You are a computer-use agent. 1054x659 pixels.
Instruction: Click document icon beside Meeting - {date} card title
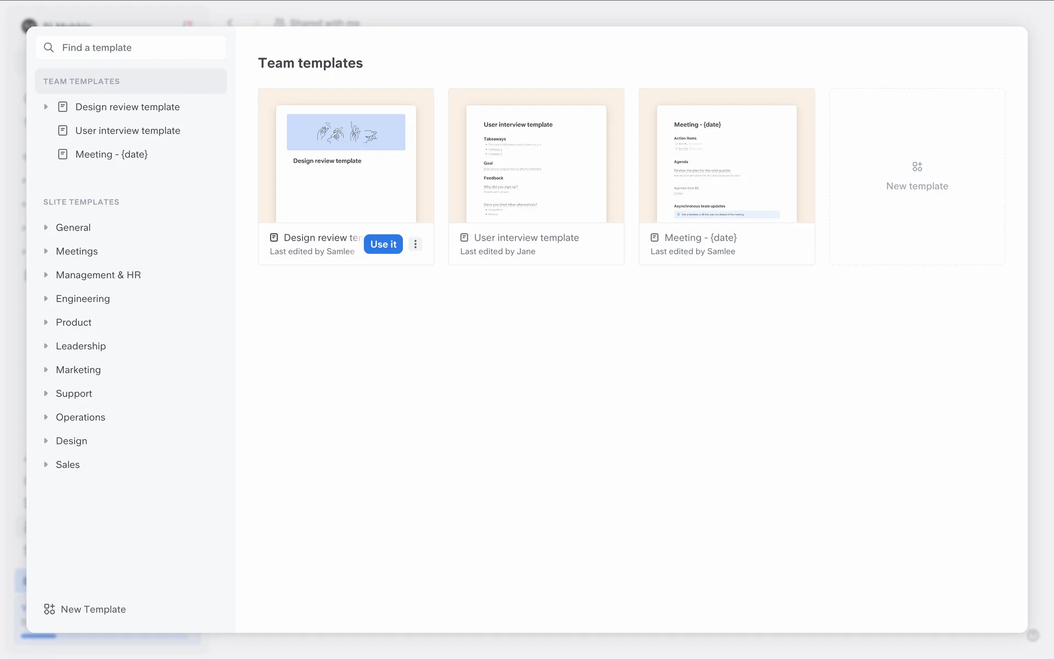[654, 238]
